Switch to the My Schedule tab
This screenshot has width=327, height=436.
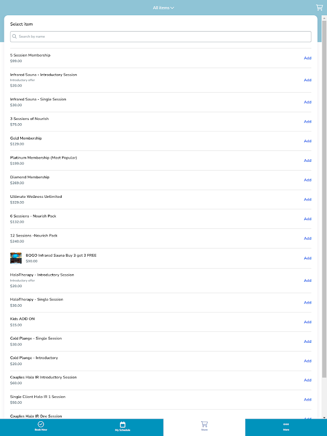[x=123, y=427]
